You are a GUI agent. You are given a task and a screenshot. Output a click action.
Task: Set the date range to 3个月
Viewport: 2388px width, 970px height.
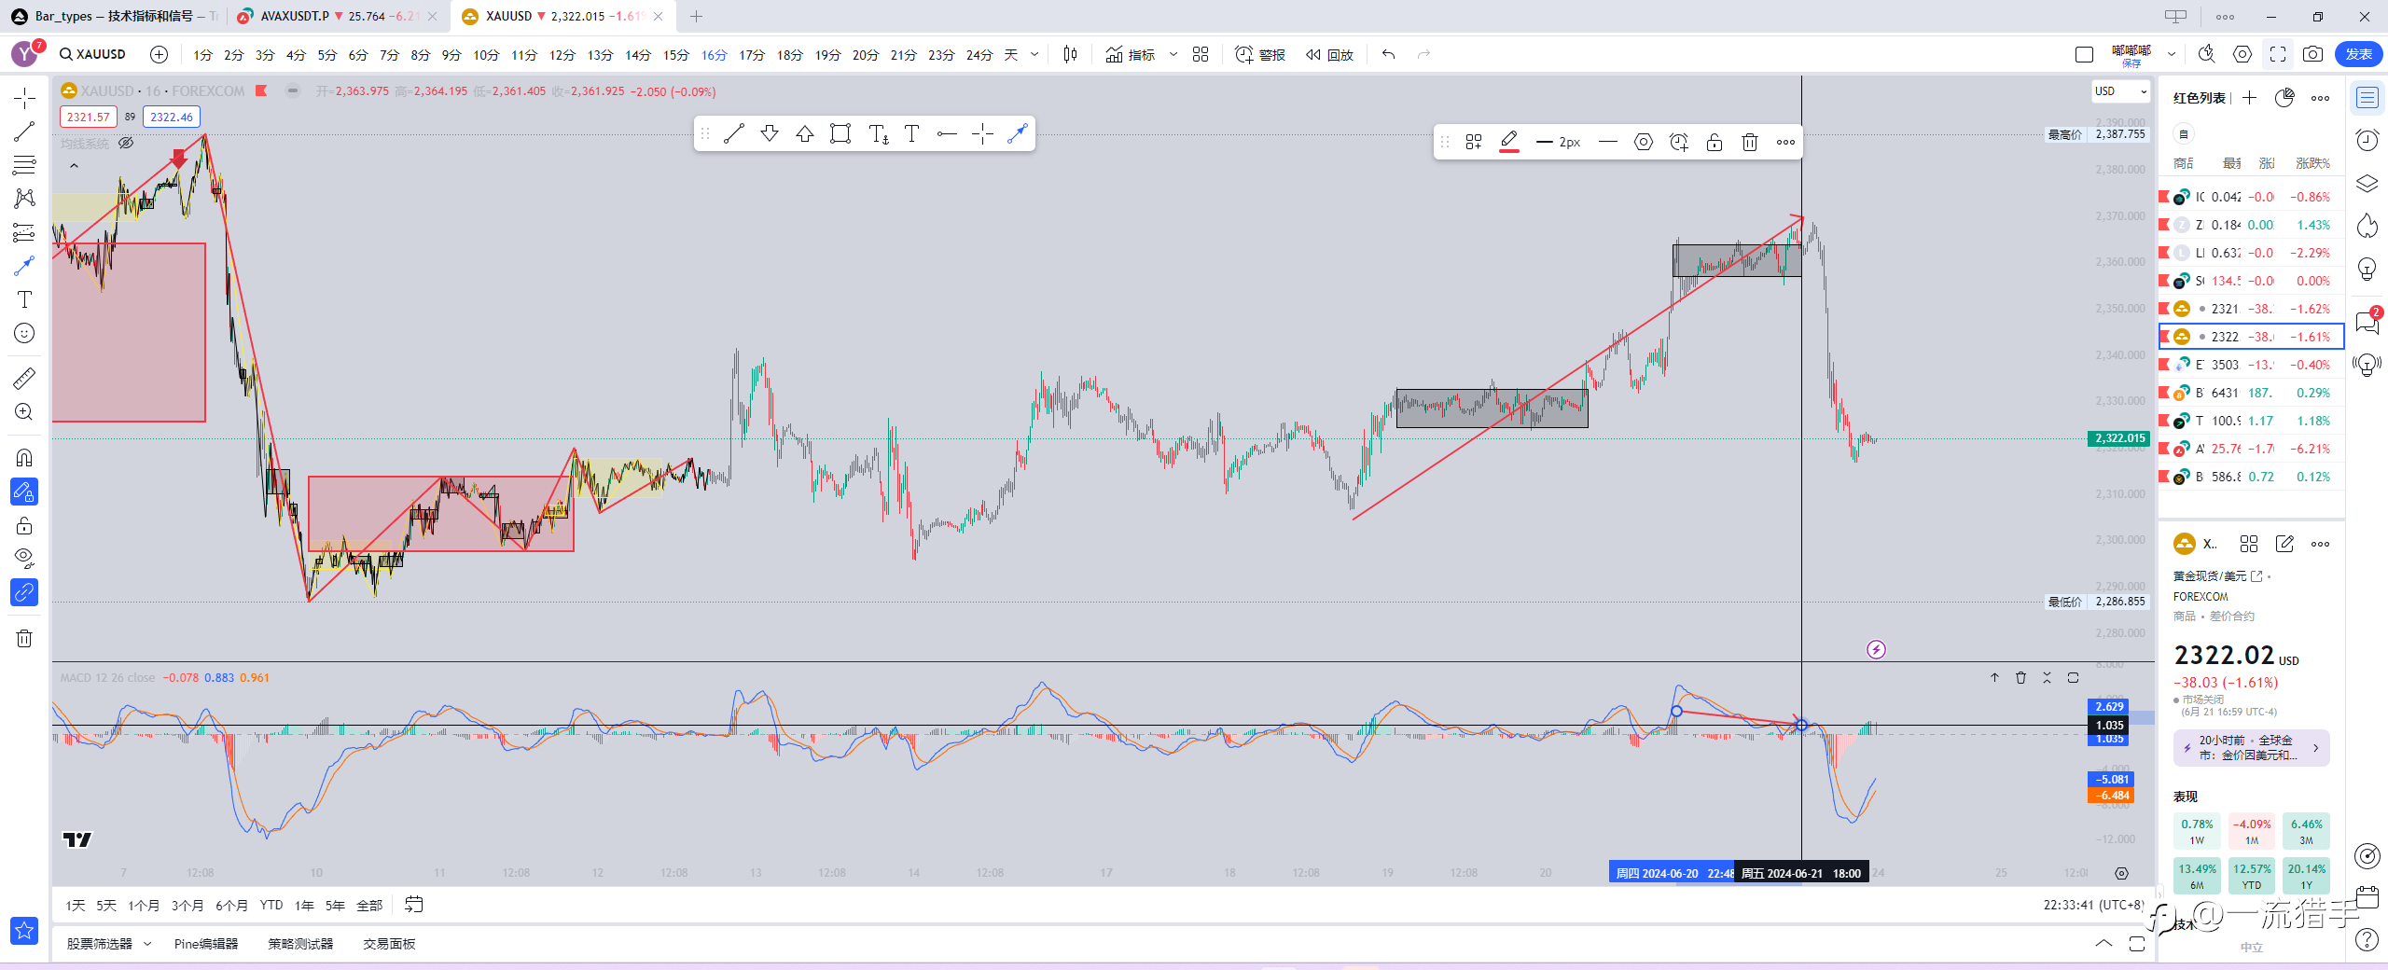click(x=187, y=906)
